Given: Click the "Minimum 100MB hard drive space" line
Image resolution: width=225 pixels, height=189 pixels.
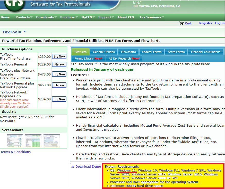Looking at the screenshot, I should click(x=136, y=186).
